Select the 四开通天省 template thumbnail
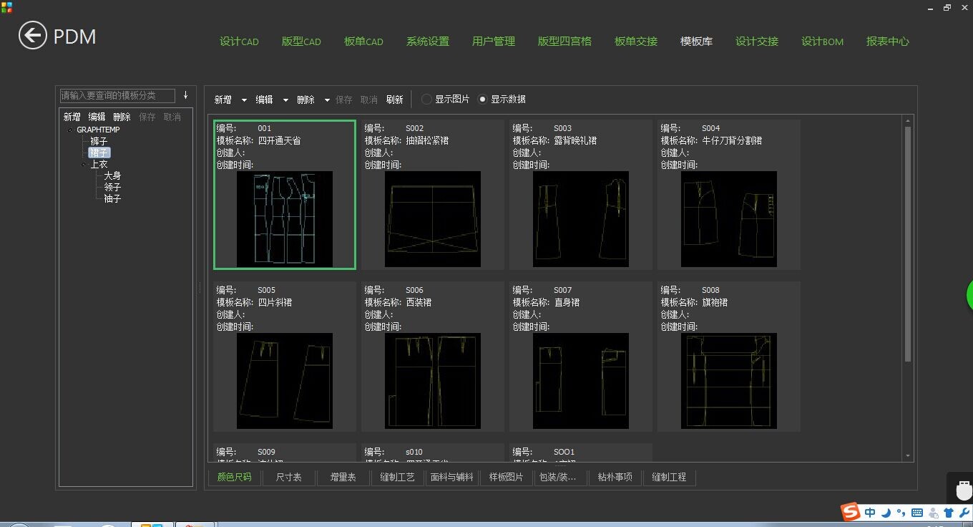This screenshot has width=973, height=527. (x=285, y=219)
